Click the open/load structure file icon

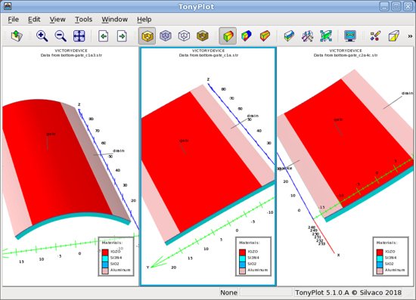pyautogui.click(x=17, y=36)
